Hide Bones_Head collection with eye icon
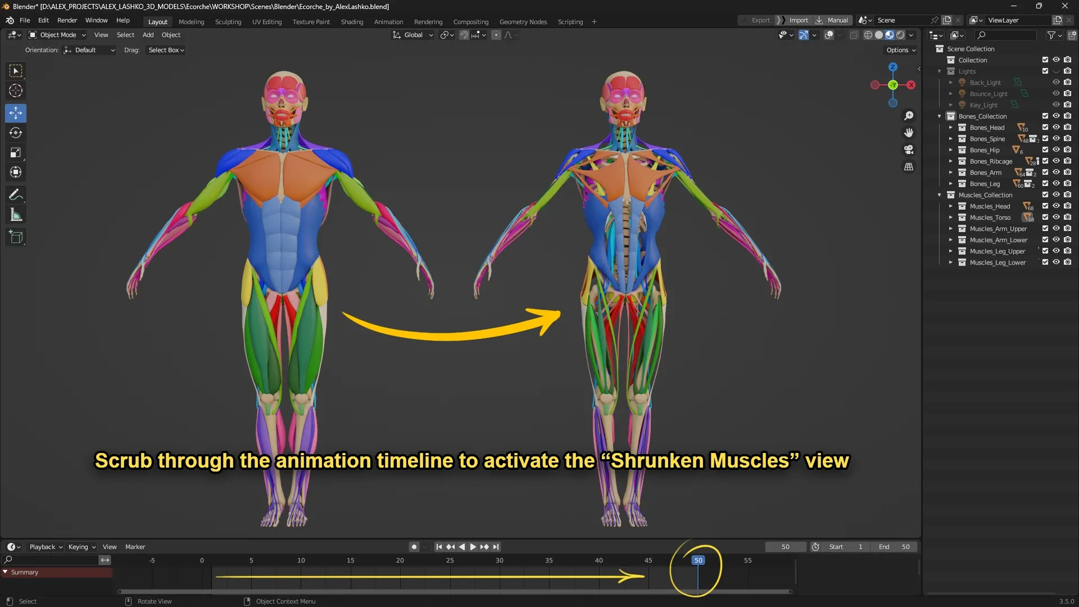This screenshot has width=1079, height=607. point(1056,128)
